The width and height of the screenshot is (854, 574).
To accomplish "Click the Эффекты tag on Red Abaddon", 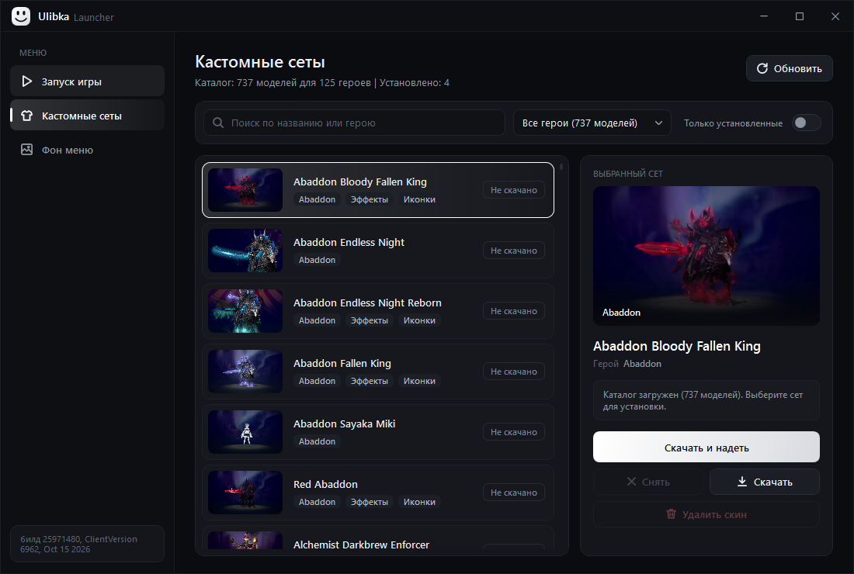I will [370, 502].
